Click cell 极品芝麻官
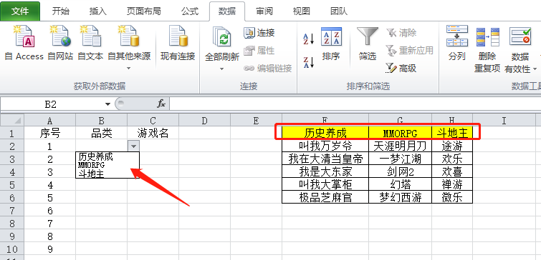The width and height of the screenshot is (541, 260). point(325,197)
